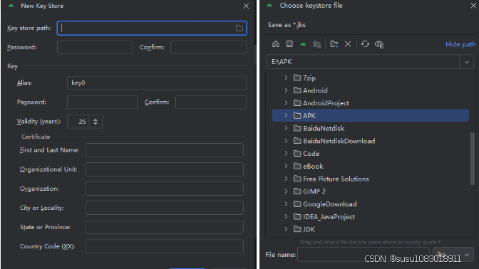The height and width of the screenshot is (269, 479).
Task: Open the path history dropdown for E:\APK
Action: coord(466,62)
